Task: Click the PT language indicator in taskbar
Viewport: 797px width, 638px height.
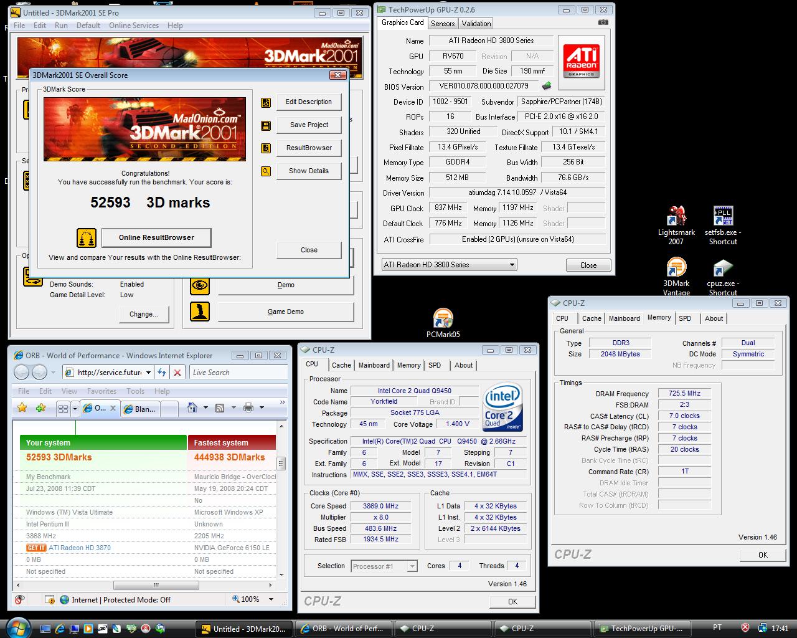Action: click(717, 627)
